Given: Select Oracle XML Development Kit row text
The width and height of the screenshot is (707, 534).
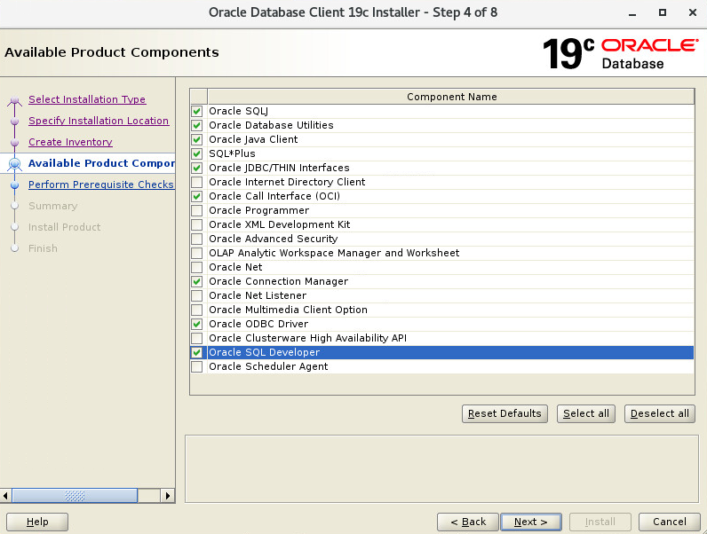Looking at the screenshot, I should (280, 224).
